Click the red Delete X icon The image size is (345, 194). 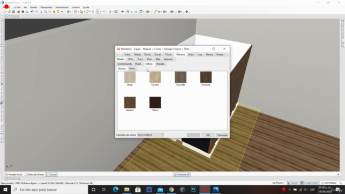pyautogui.click(x=62, y=12)
